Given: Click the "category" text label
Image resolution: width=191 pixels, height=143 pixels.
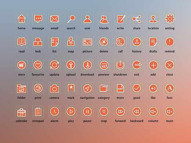Looking at the screenshot, I should [104, 98].
